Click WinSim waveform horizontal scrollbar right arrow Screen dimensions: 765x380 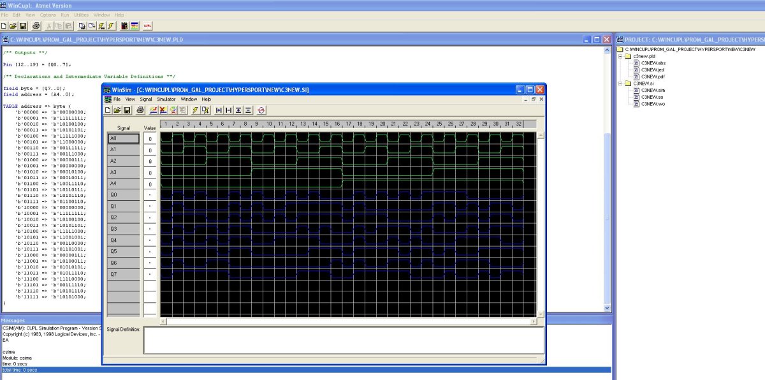coord(533,321)
